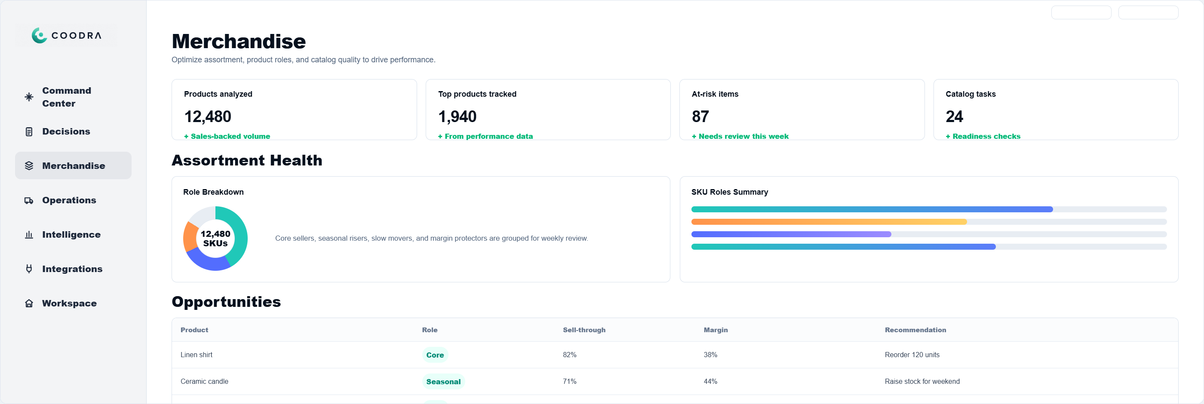
Task: Click the 71% sell-through value
Action: pos(569,382)
